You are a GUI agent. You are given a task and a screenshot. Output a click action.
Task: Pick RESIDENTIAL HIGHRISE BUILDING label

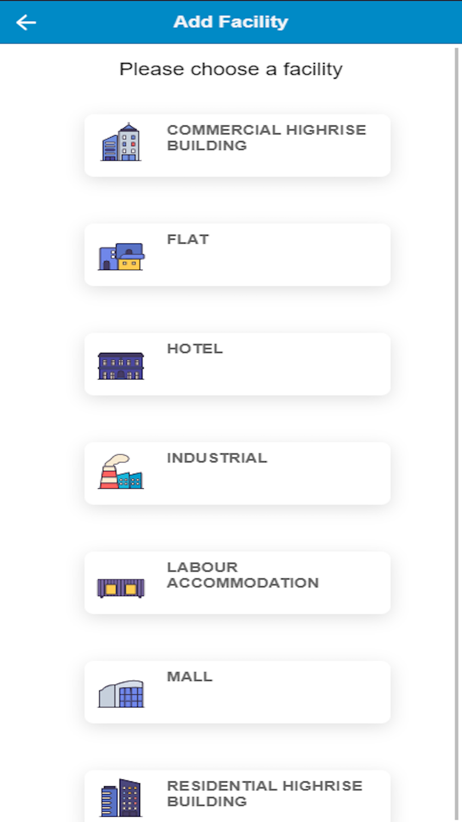[265, 793]
